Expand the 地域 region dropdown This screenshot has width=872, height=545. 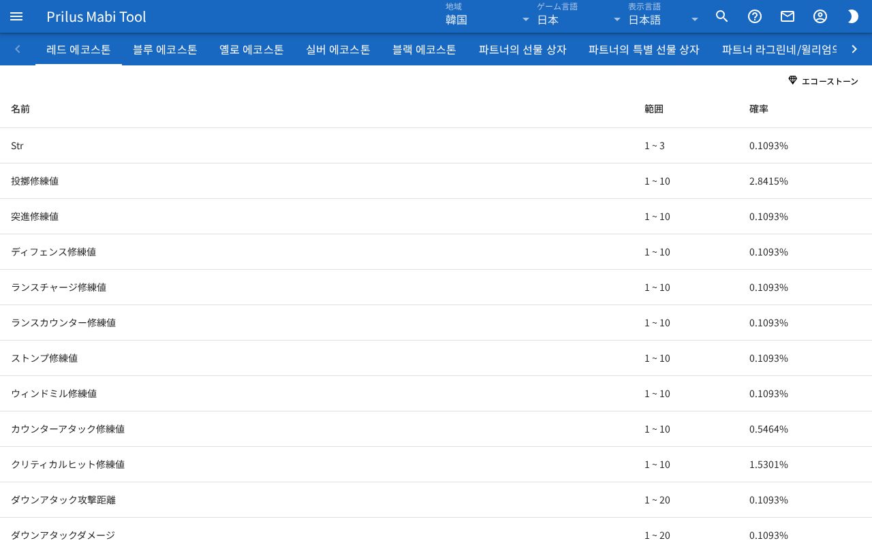[488, 16]
